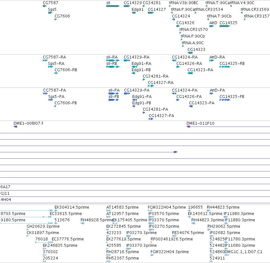Click the CG14329-RA transcript glyph

tap(127, 60)
